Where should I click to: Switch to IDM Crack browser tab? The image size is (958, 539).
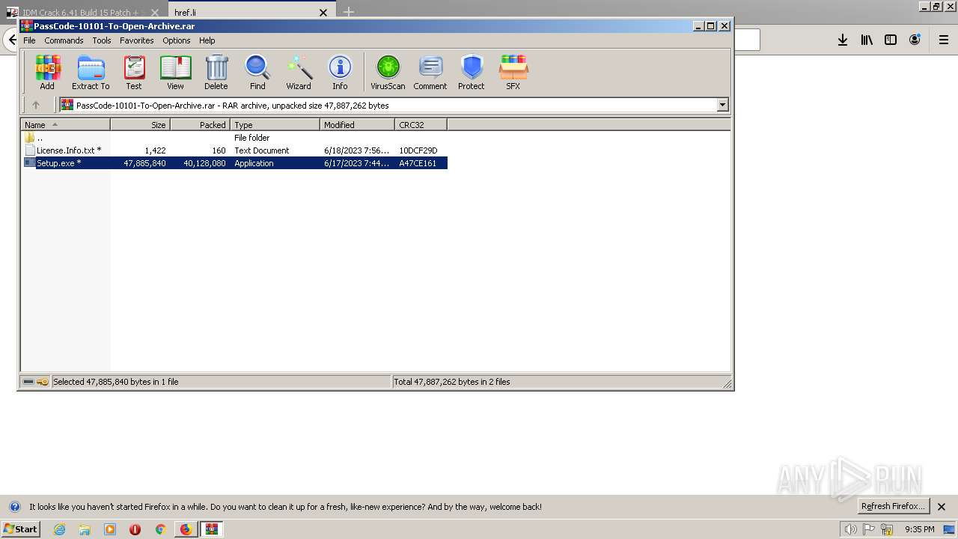84,13
